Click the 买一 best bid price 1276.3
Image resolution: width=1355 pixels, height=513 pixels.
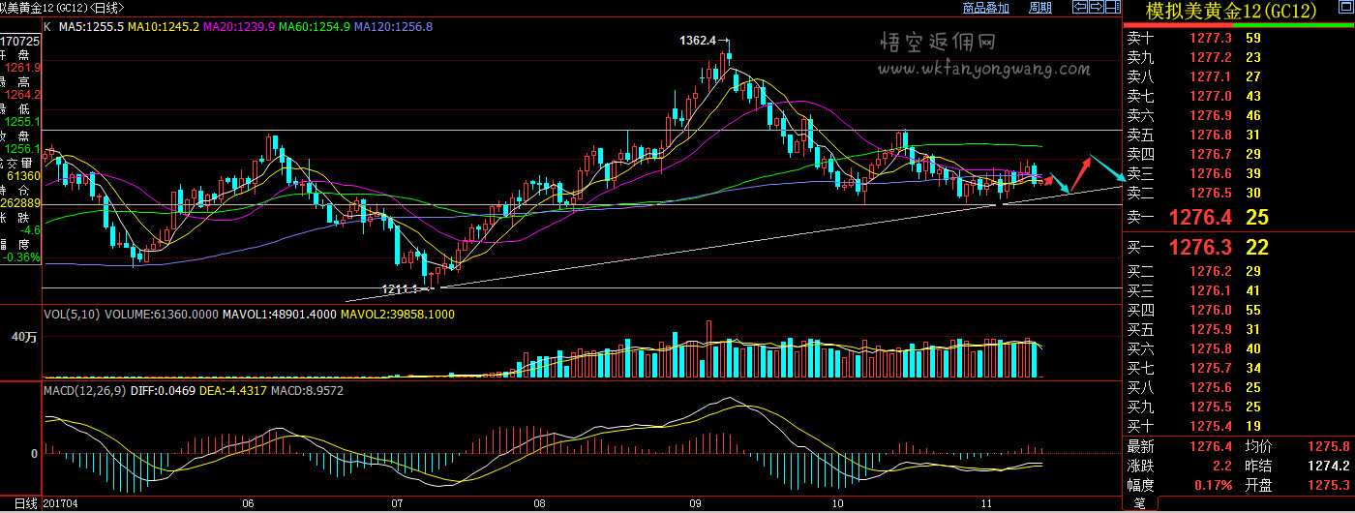(x=1200, y=248)
